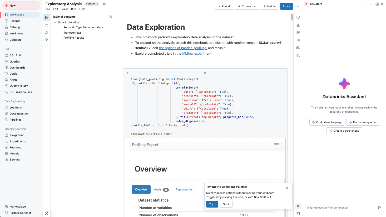The height and width of the screenshot is (217, 386).
Task: Focus the Assistant prompt input field
Action: (x=341, y=208)
